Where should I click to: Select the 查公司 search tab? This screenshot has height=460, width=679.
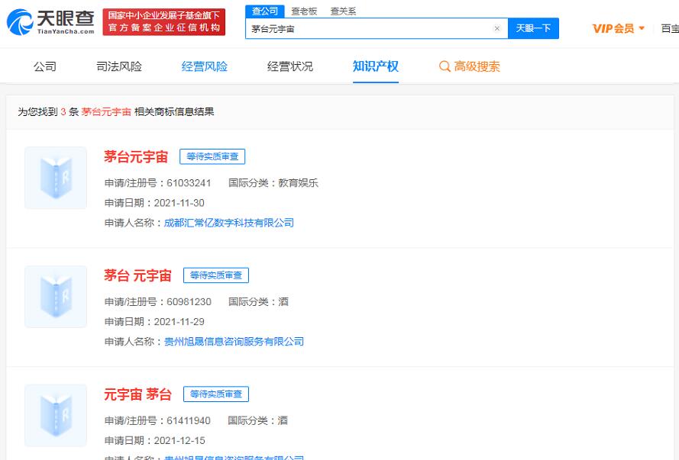pos(265,11)
